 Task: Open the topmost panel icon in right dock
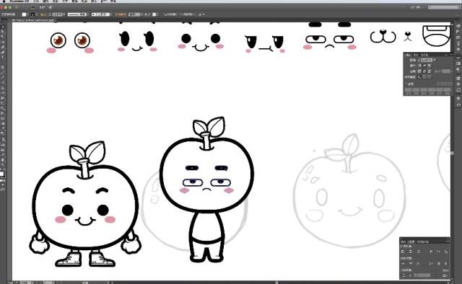coord(458,26)
